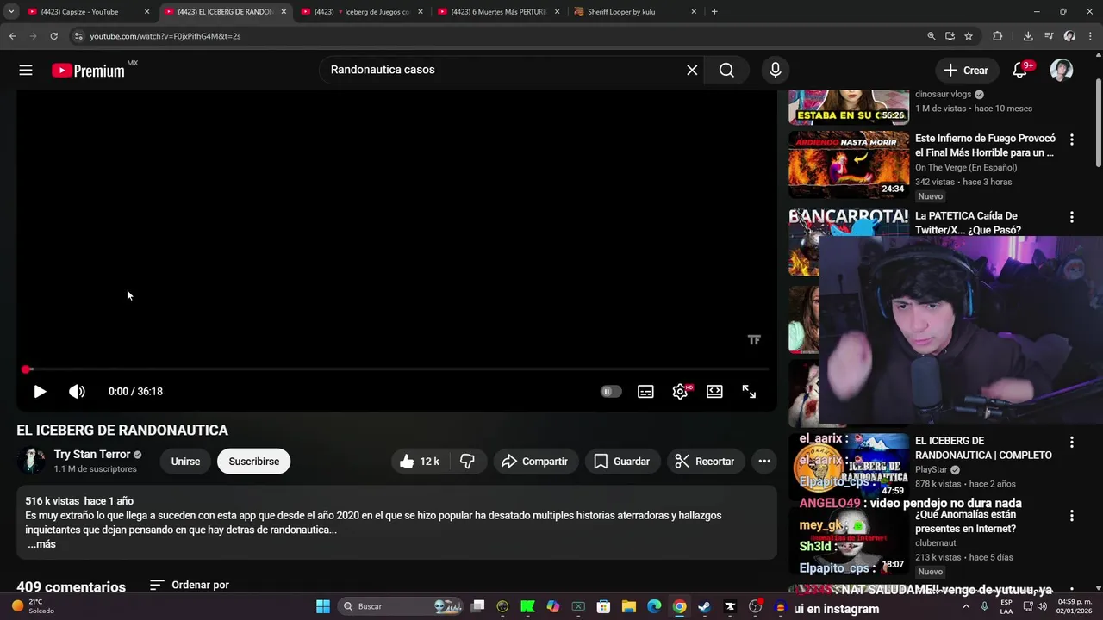Open YouTube notifications bell
The image size is (1103, 620).
coord(1019,71)
